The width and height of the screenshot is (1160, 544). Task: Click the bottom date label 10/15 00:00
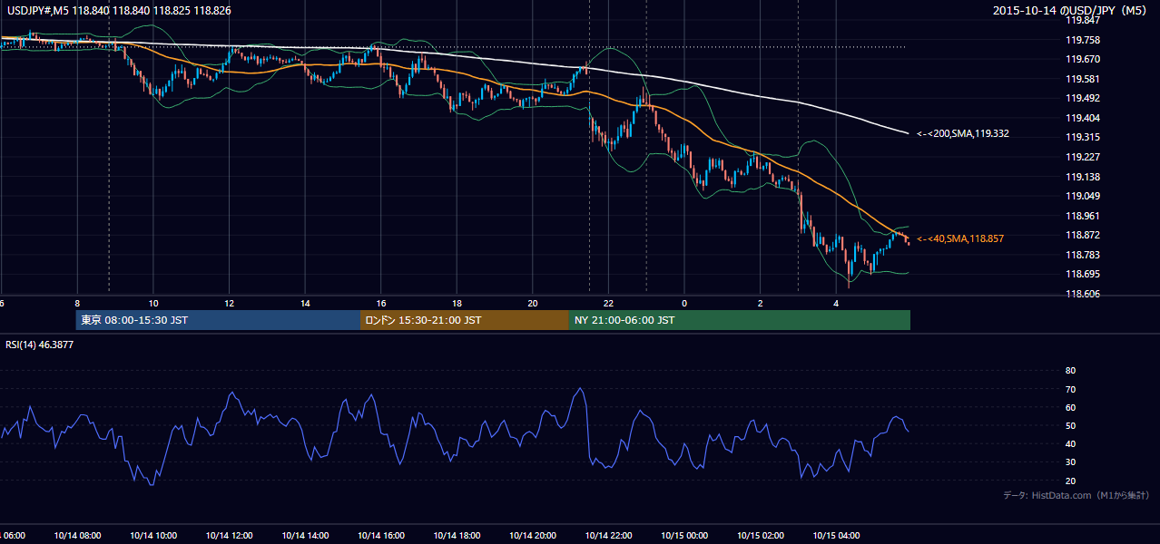684,535
